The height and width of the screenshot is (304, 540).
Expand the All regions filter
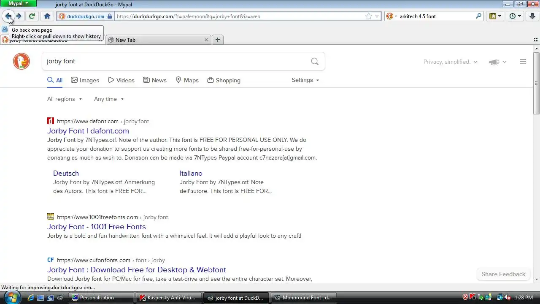(65, 99)
